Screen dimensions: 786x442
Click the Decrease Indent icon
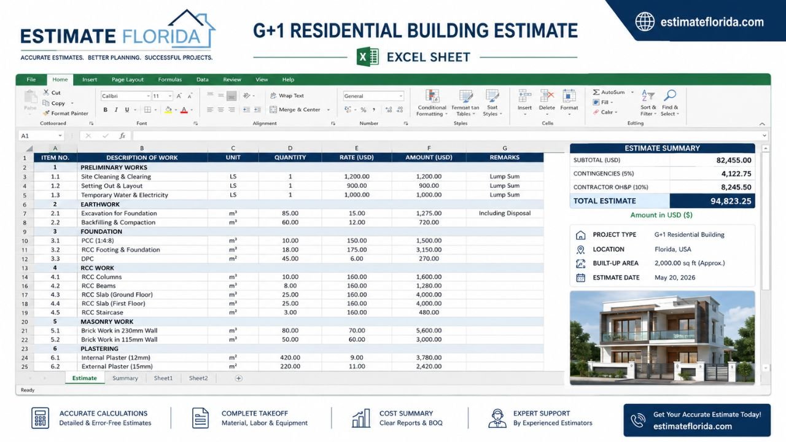[246, 110]
